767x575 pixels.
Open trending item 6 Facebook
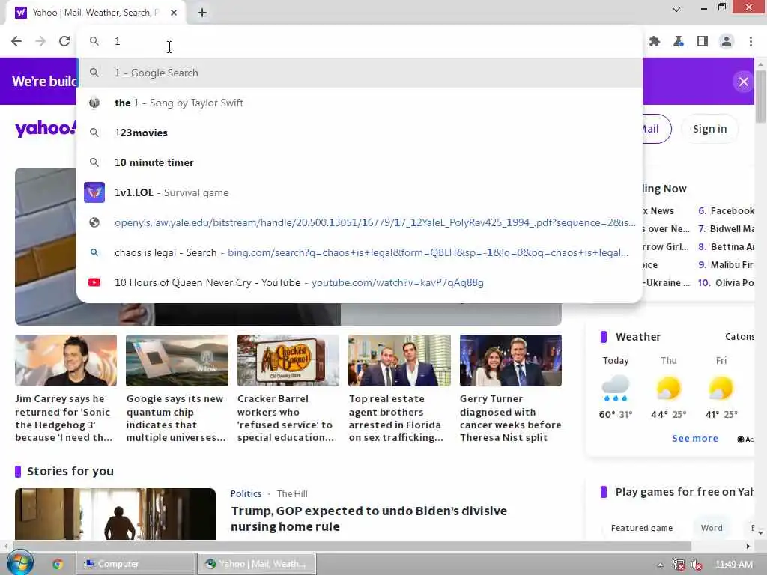tap(726, 210)
